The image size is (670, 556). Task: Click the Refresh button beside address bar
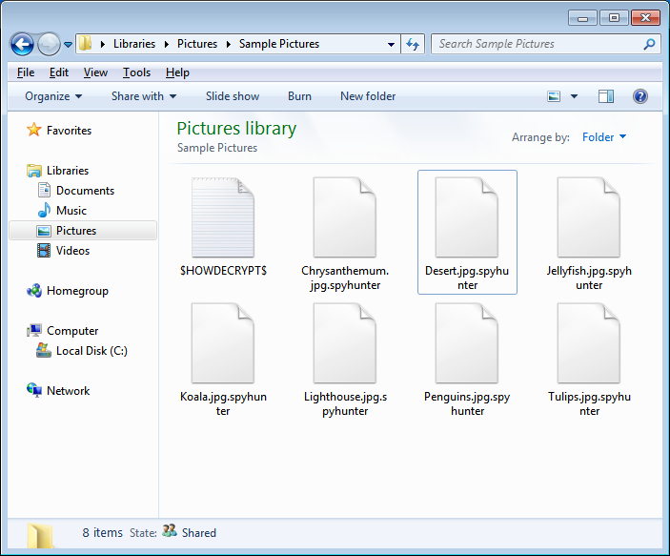click(413, 44)
